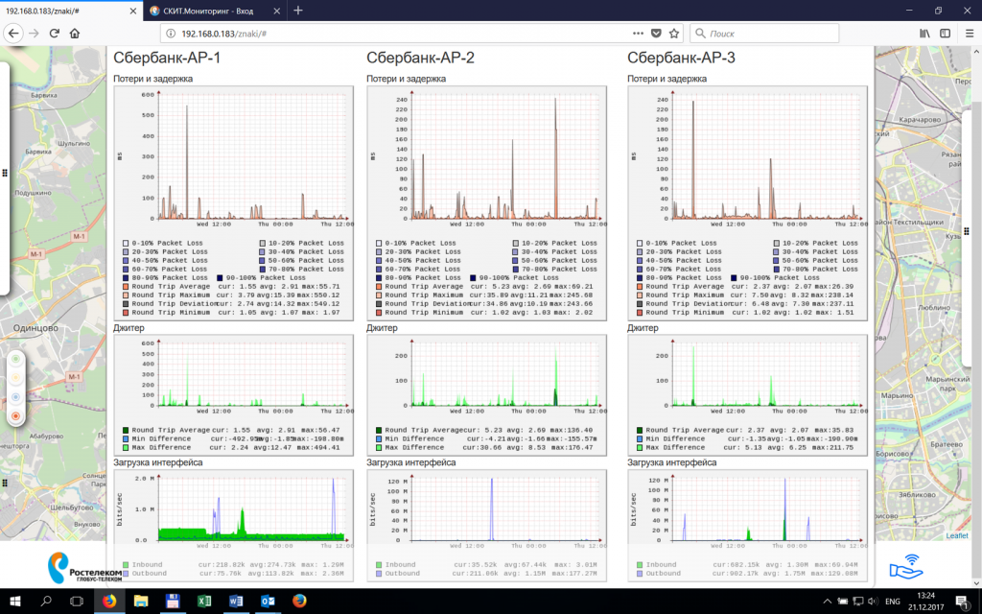
Task: Click the grip handle beside the Барвиха map area
Action: (5, 173)
